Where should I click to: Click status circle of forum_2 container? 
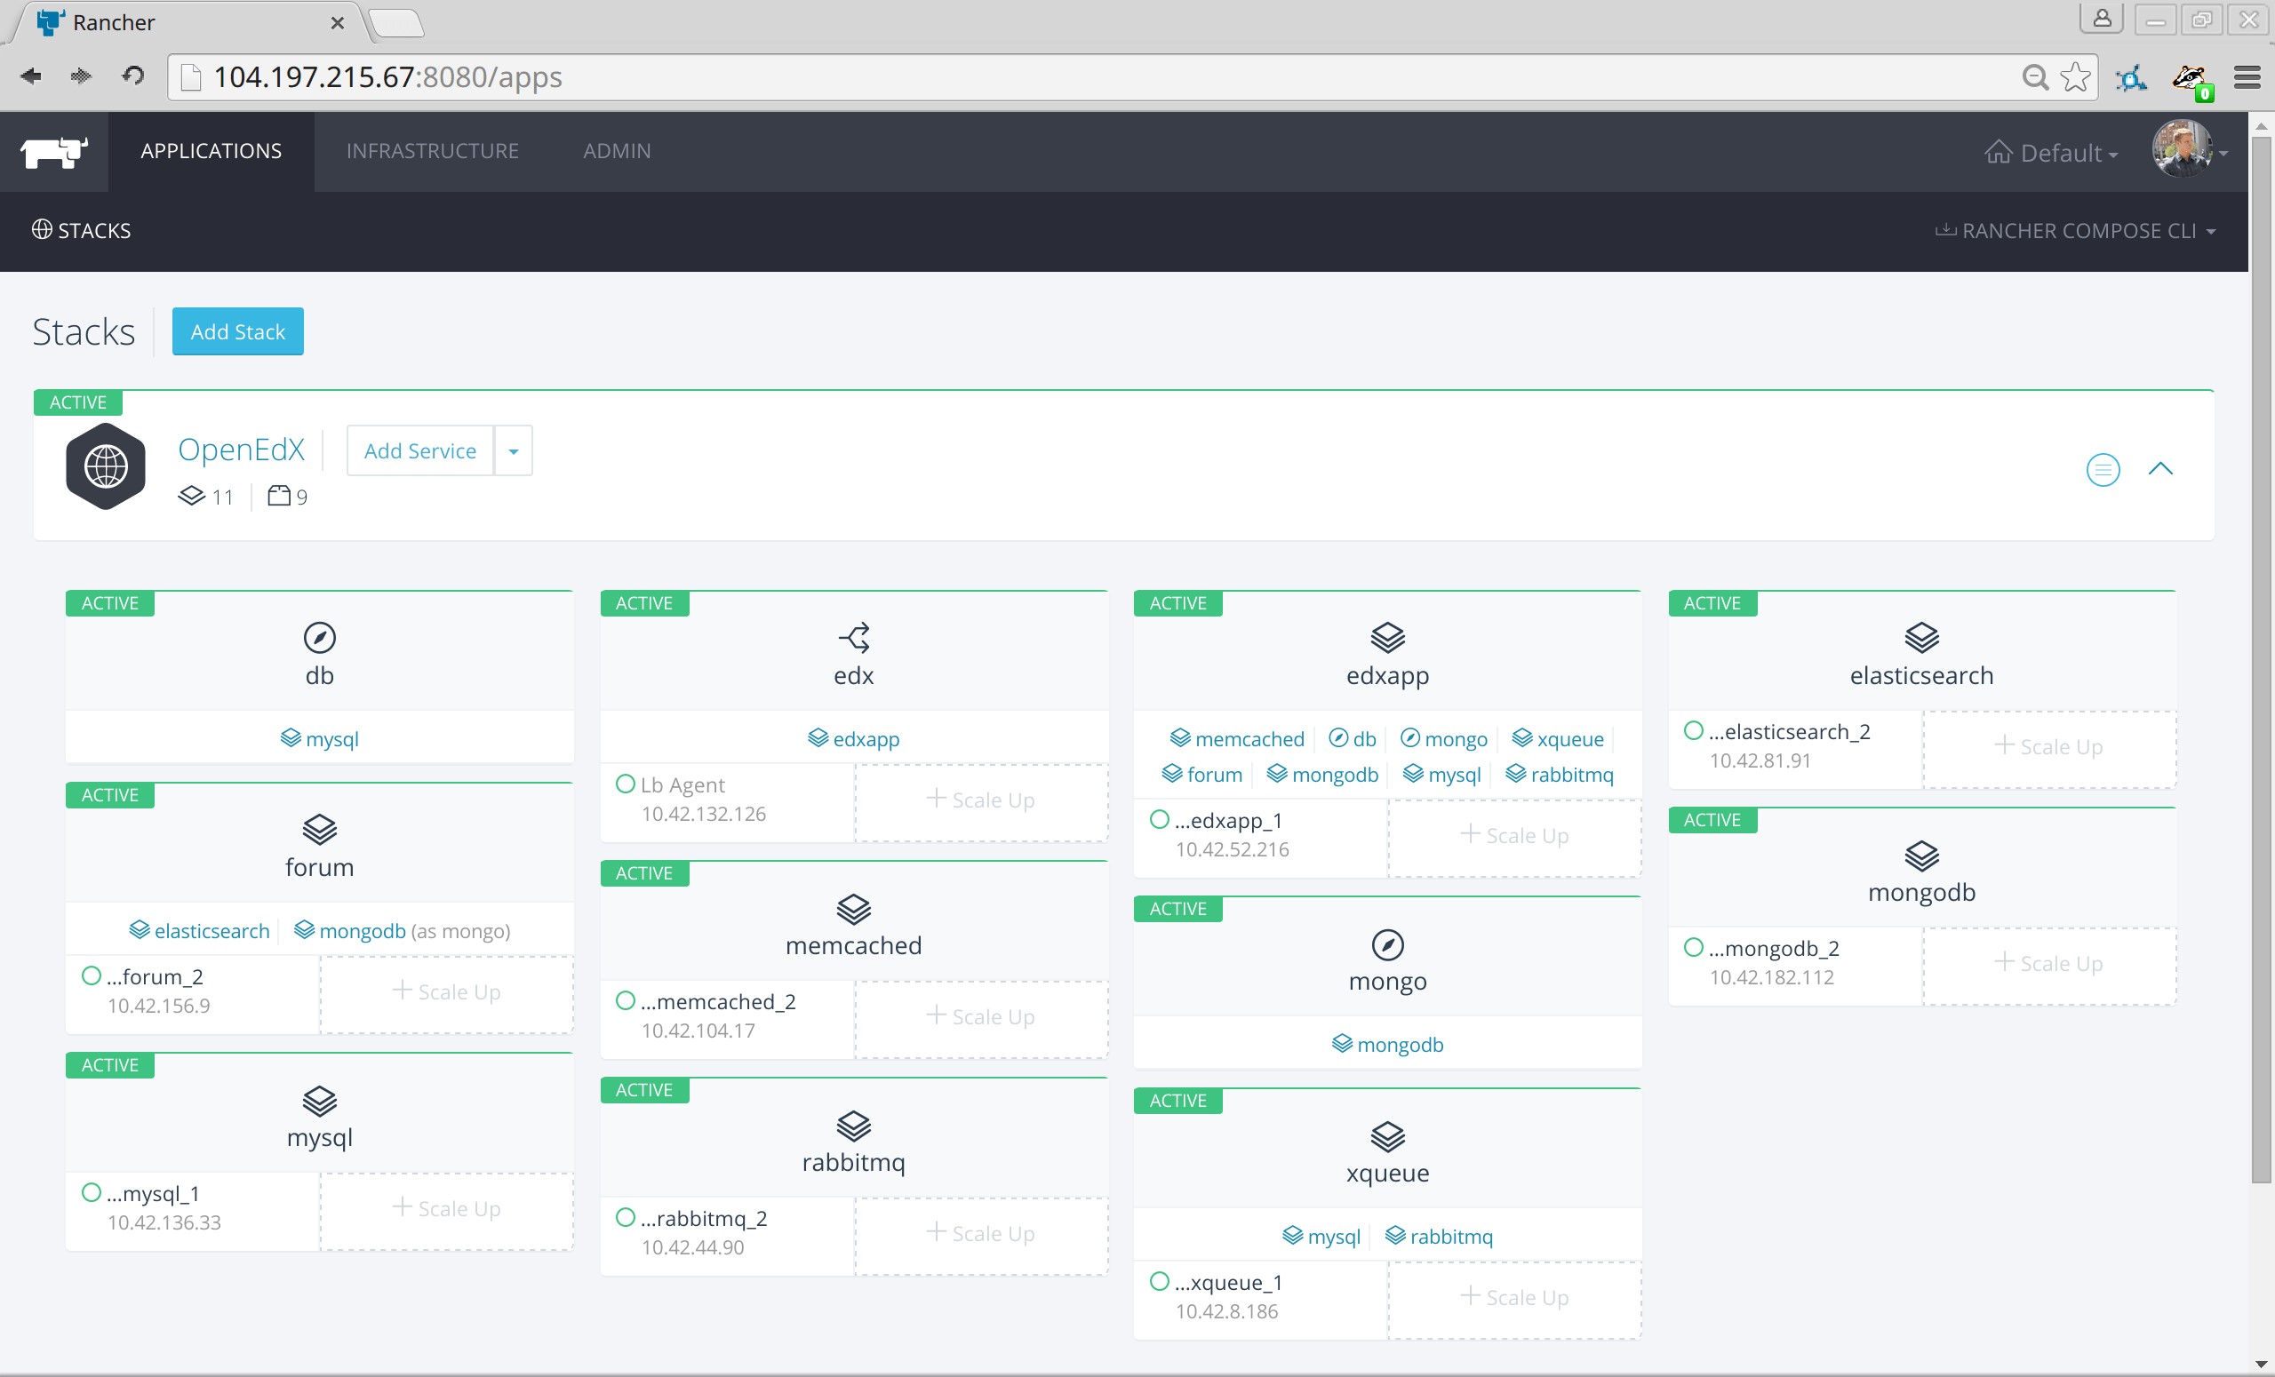91,975
